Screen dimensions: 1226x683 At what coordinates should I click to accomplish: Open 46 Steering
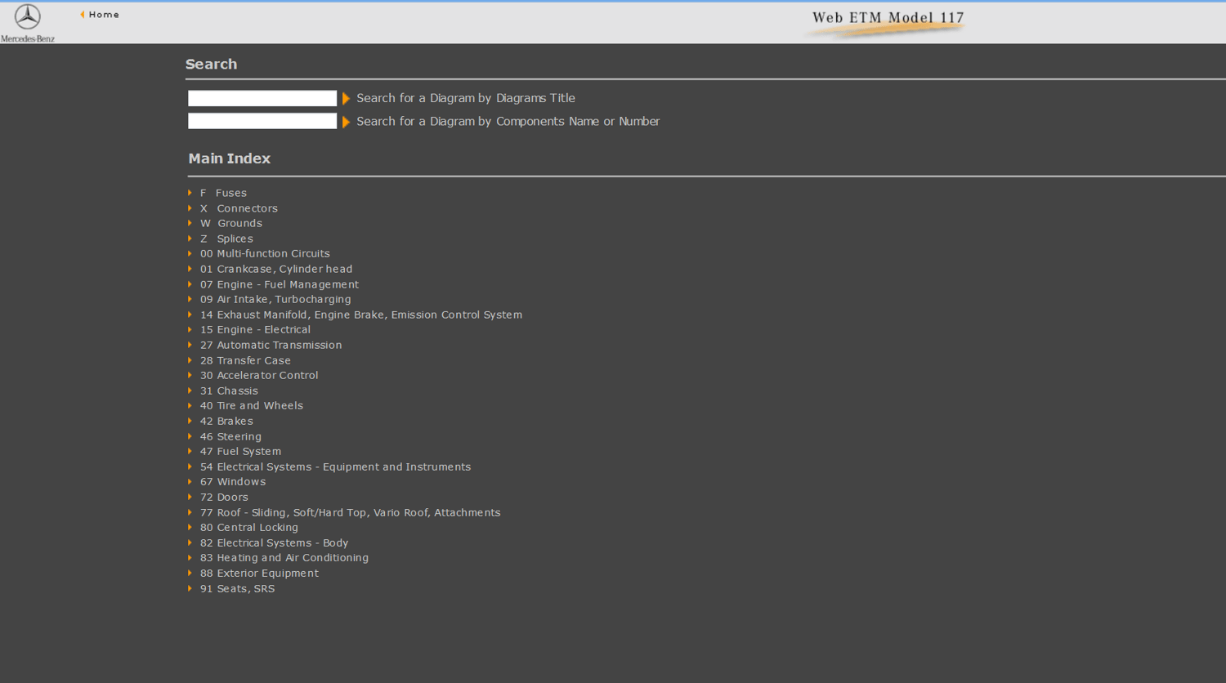point(230,436)
